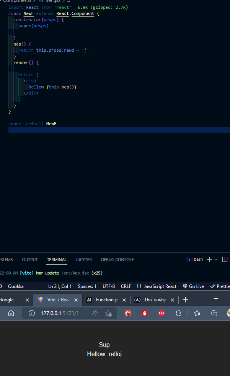The image size is (230, 376).
Task: Open browser Extensions puzzle icon
Action: 178,313
